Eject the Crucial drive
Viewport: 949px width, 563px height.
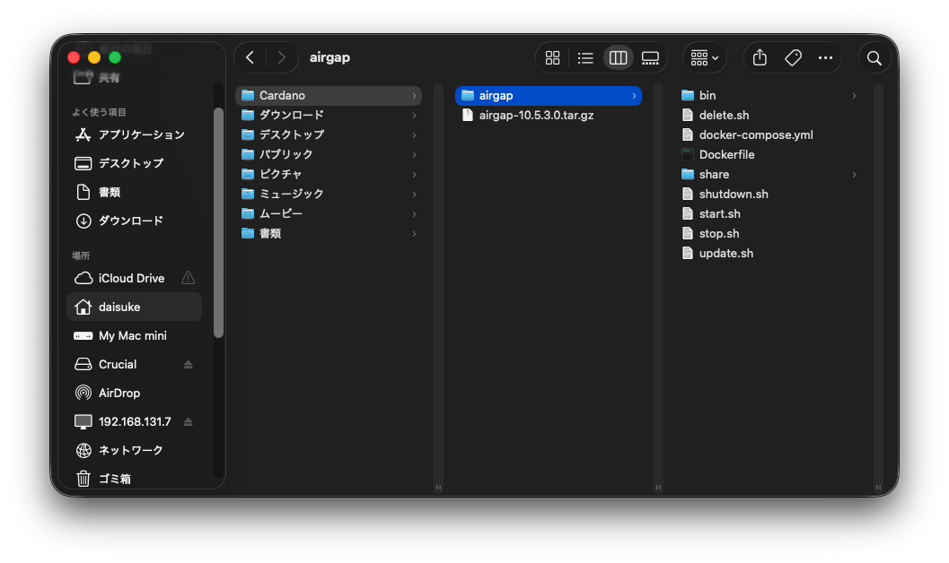pos(189,364)
